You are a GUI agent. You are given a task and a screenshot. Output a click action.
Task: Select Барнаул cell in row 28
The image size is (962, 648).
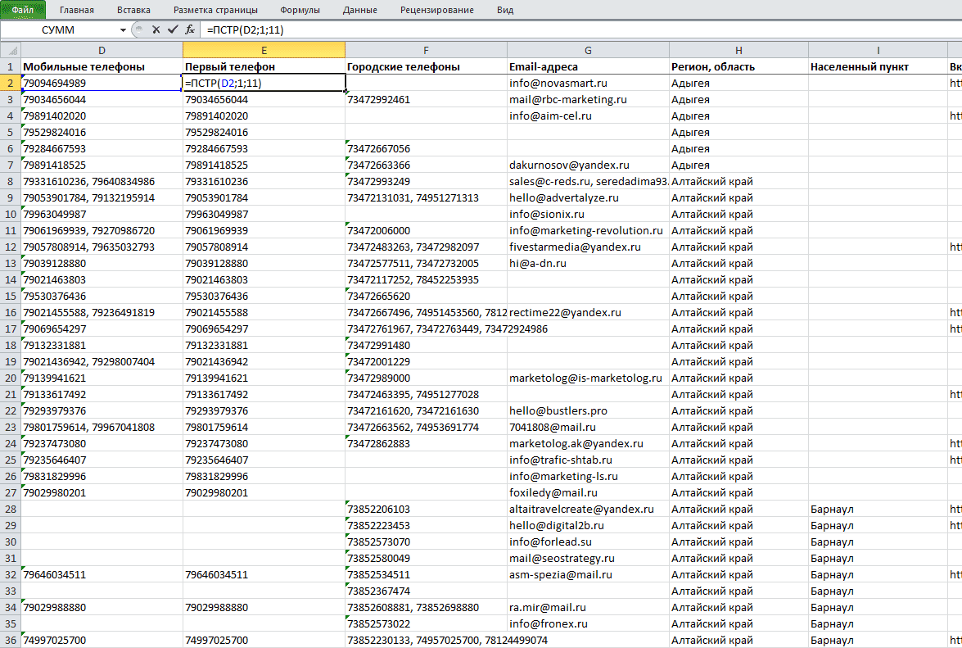878,509
